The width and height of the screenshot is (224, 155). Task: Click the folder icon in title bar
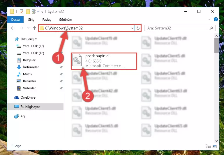12,11
